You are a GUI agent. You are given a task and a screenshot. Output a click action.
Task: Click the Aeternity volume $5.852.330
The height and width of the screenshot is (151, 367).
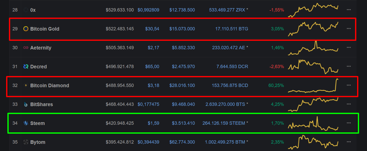183,48
